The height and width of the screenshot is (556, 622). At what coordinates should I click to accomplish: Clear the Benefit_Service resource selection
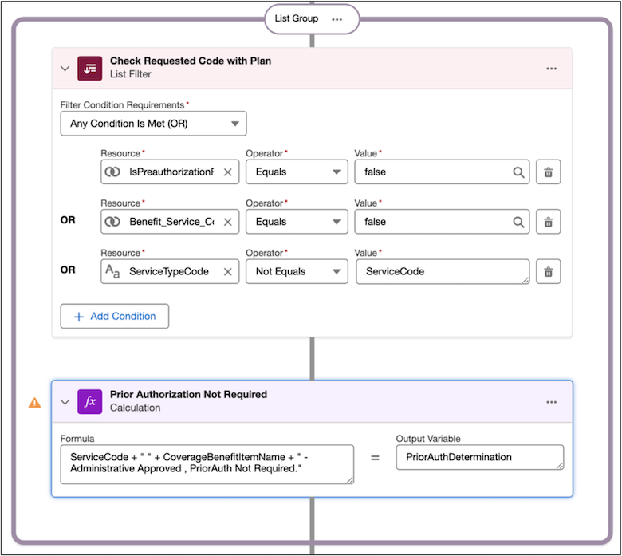click(x=228, y=222)
